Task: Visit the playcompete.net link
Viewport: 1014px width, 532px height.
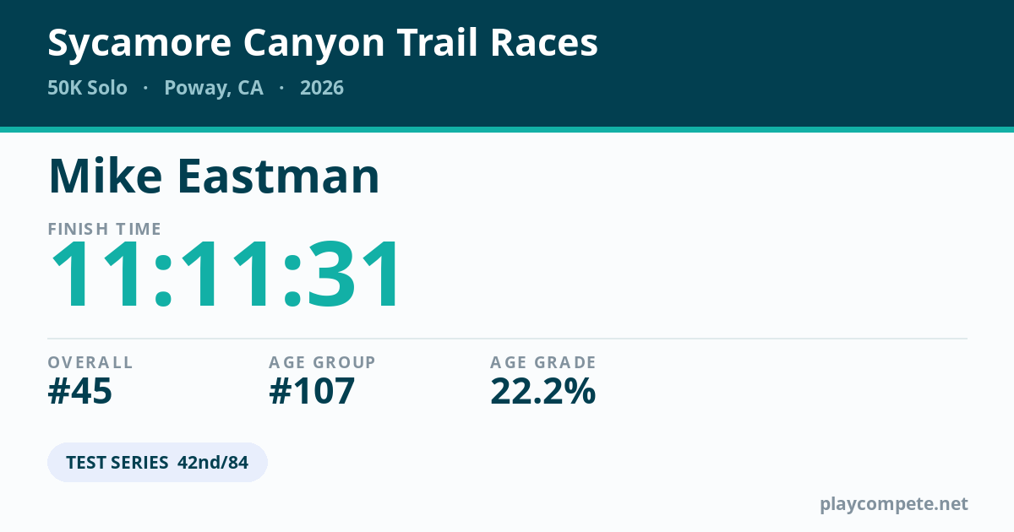Action: (x=894, y=504)
